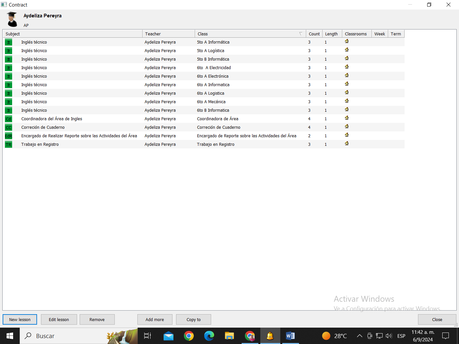Click the green 'CC' subject icon

pos(9,127)
